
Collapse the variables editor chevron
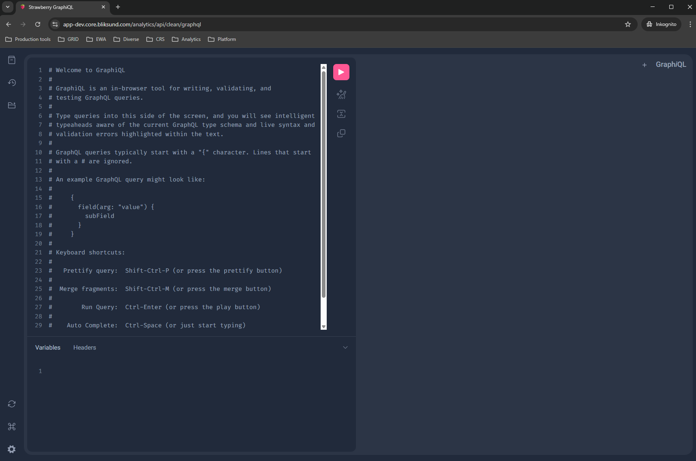(345, 348)
